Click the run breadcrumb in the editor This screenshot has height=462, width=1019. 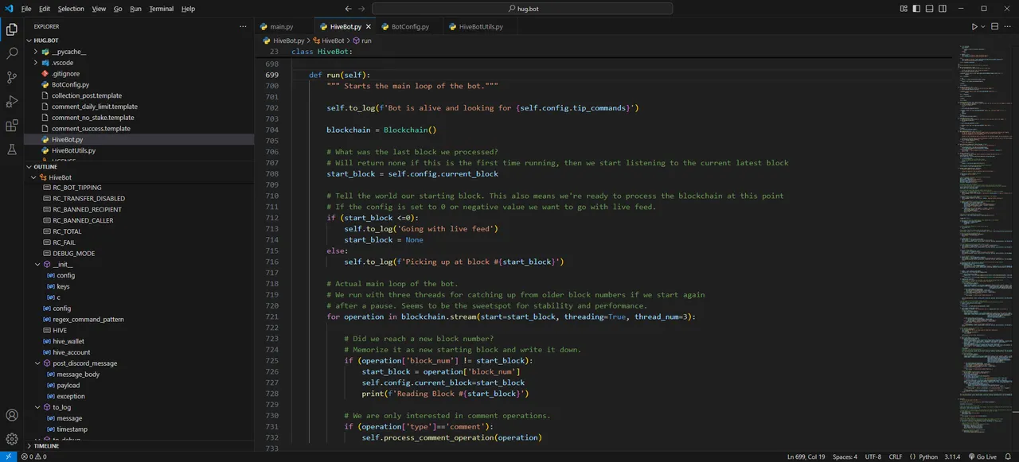pyautogui.click(x=361, y=41)
